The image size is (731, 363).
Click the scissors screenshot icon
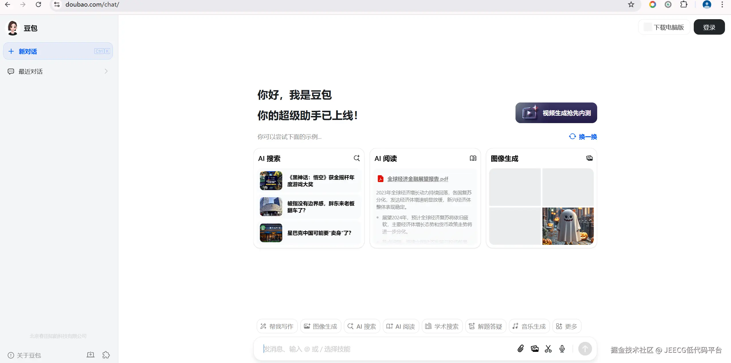click(548, 349)
